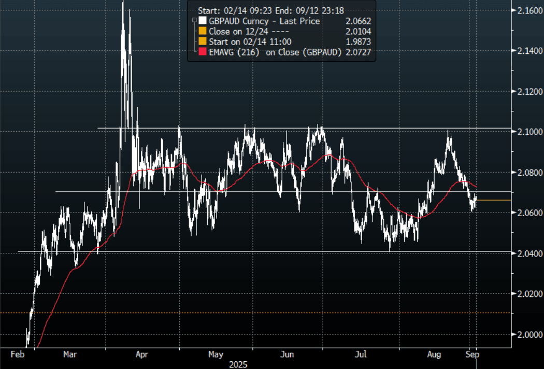
Task: Click the EMAVG value 2.0727 in legend
Action: [357, 52]
